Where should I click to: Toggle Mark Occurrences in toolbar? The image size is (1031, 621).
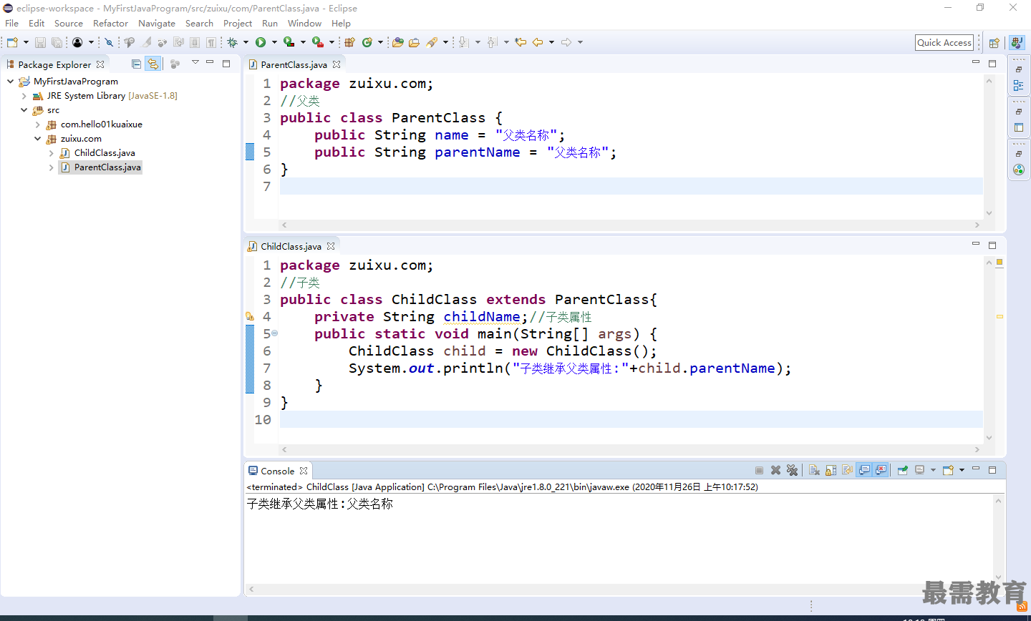(x=146, y=42)
